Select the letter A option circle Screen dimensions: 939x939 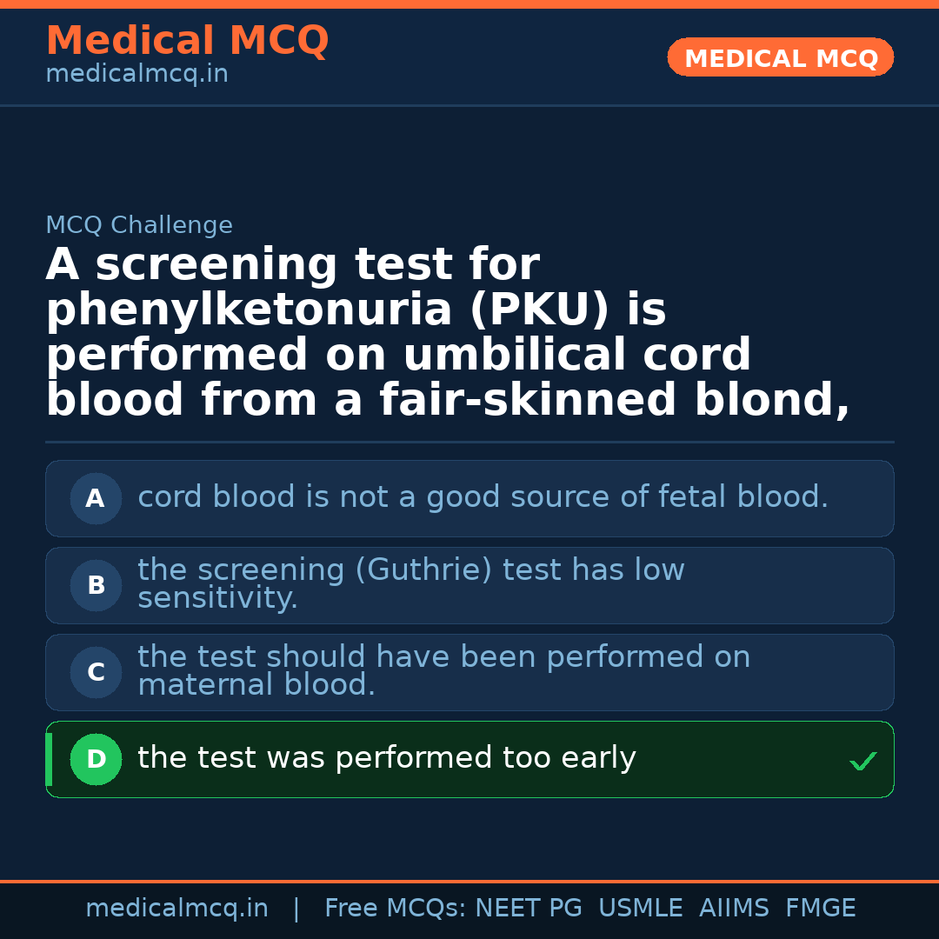pos(96,499)
